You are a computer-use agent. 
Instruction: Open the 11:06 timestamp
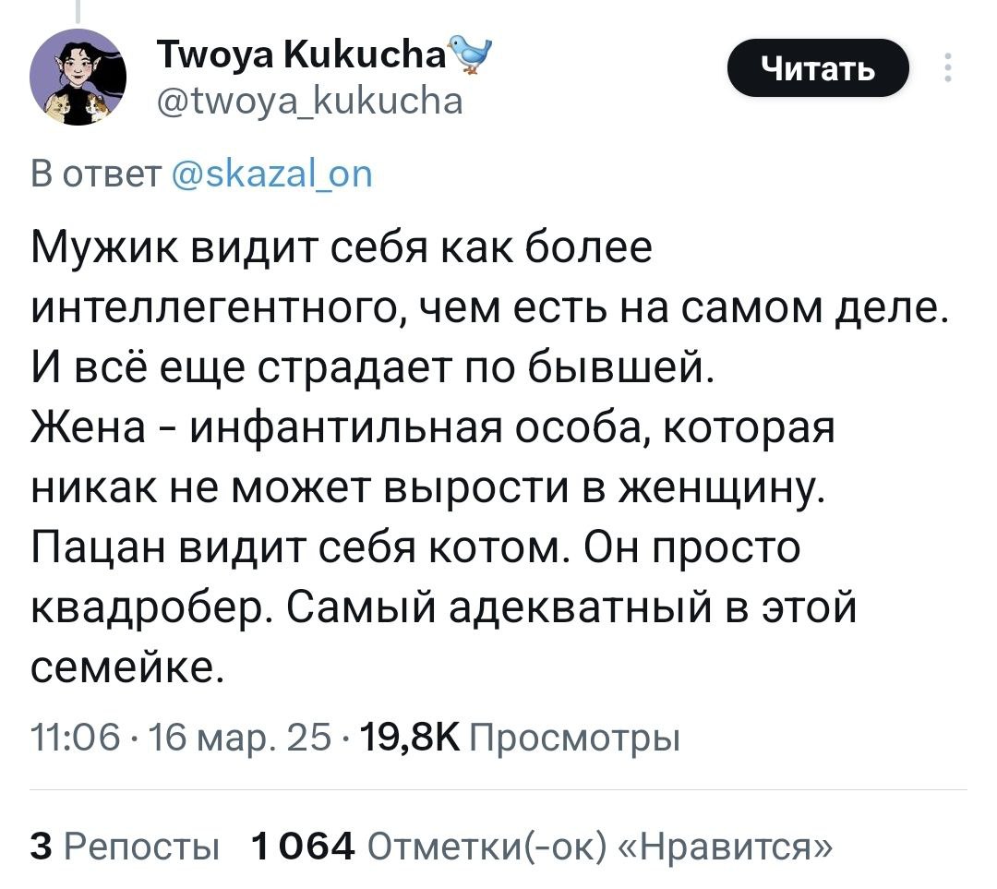tap(75, 738)
